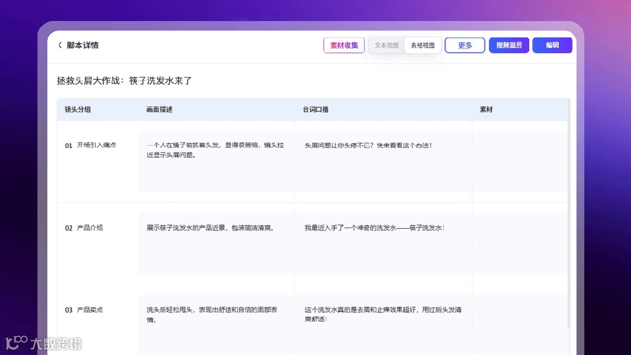Click shot 01 scene description text field
The image size is (631, 355).
tap(216, 161)
